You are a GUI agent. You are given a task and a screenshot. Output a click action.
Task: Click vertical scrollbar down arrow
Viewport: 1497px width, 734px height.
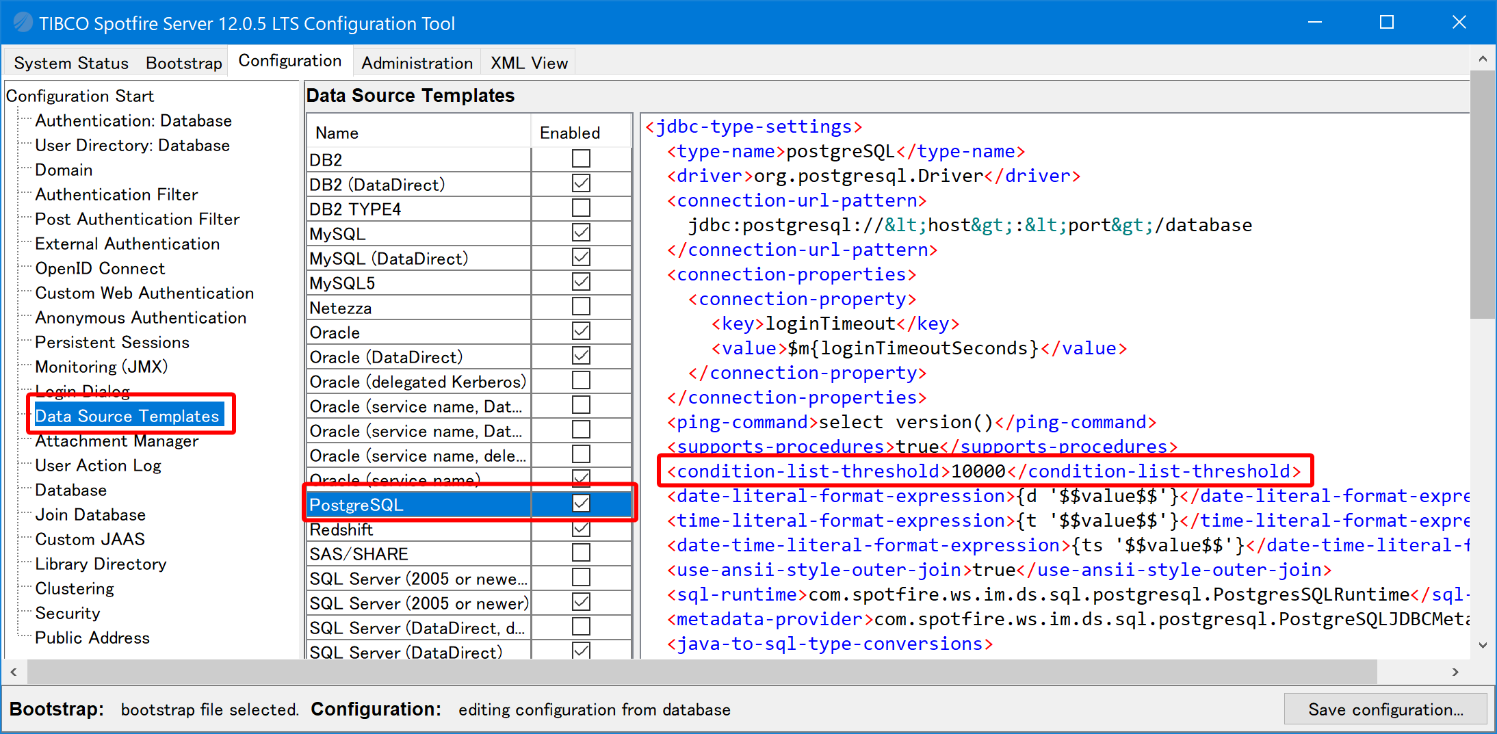coord(1483,645)
